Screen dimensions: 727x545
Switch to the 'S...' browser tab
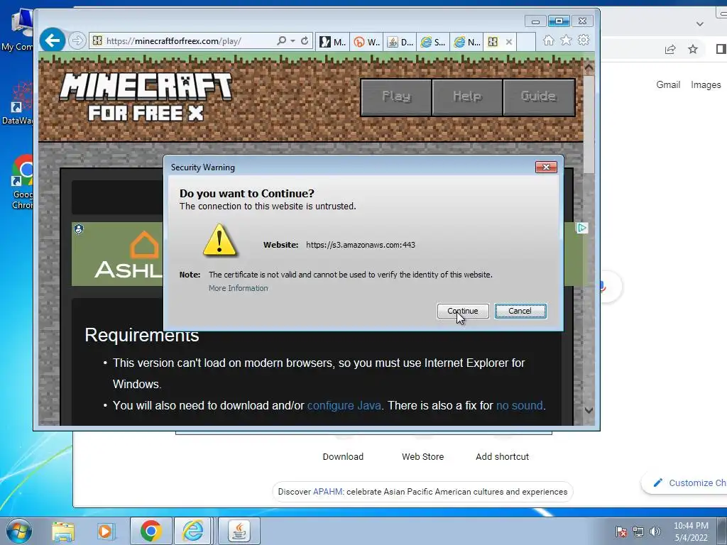click(x=434, y=42)
